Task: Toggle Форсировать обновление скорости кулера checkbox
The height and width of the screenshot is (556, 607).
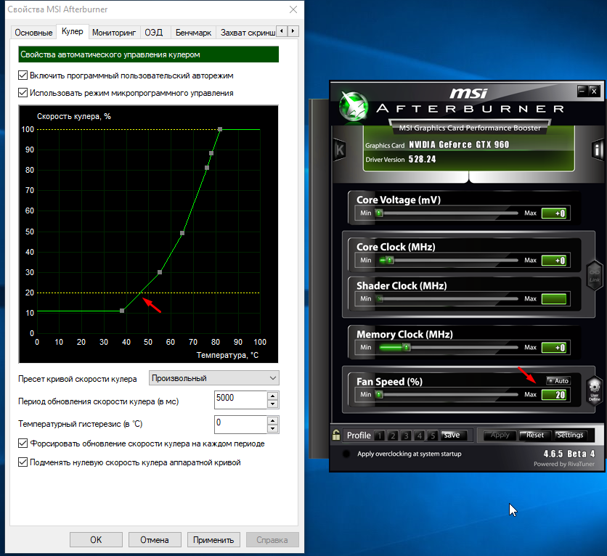Action: coord(23,443)
